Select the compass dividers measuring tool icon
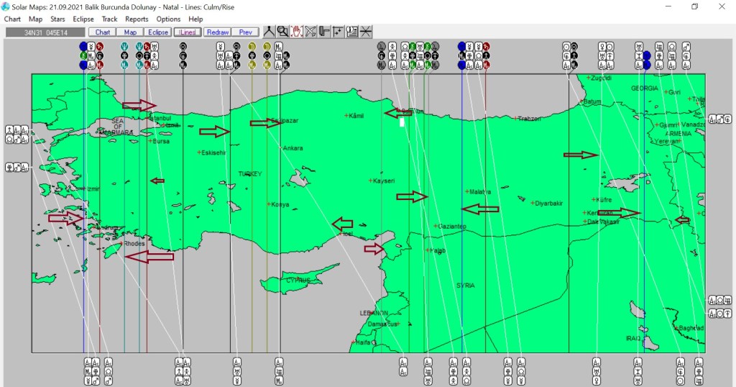Viewport: 736px width, 387px height. (269, 32)
